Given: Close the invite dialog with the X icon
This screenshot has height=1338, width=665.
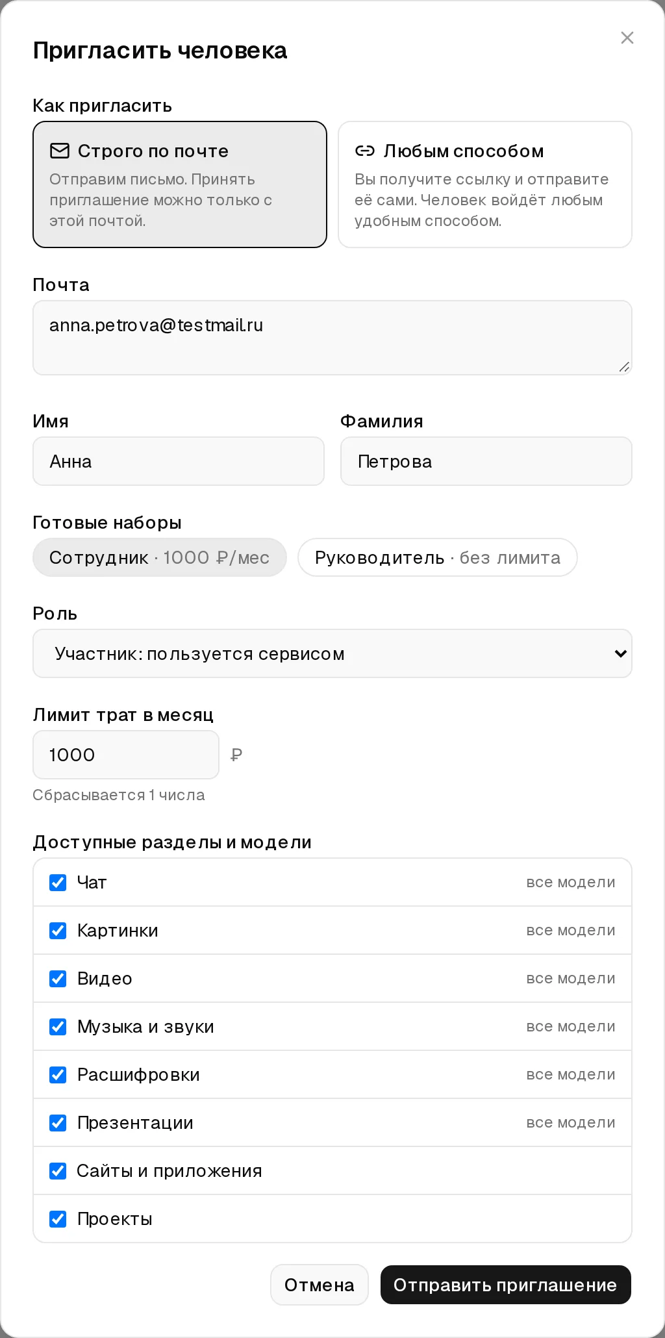Looking at the screenshot, I should (x=627, y=38).
